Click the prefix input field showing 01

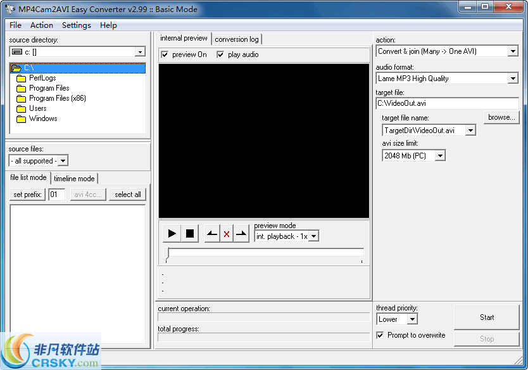[x=57, y=195]
